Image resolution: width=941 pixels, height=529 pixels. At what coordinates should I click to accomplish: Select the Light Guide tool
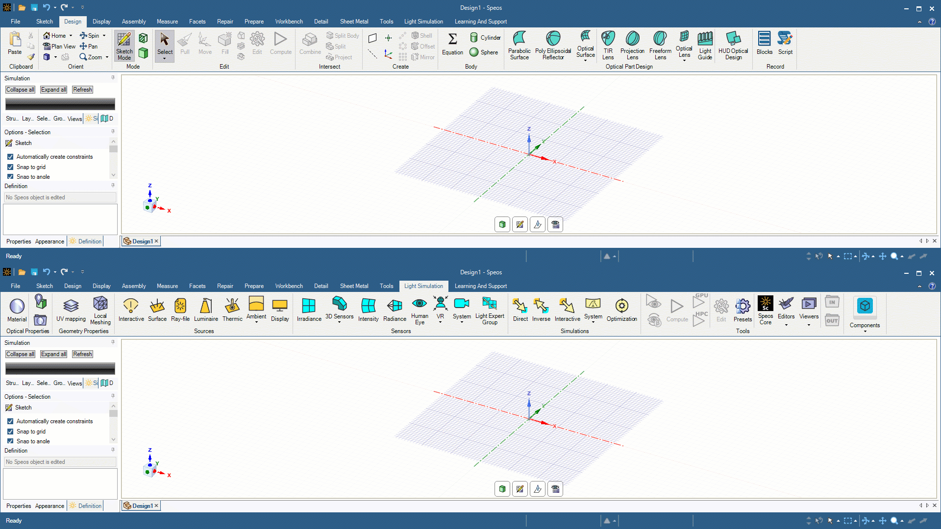[705, 45]
